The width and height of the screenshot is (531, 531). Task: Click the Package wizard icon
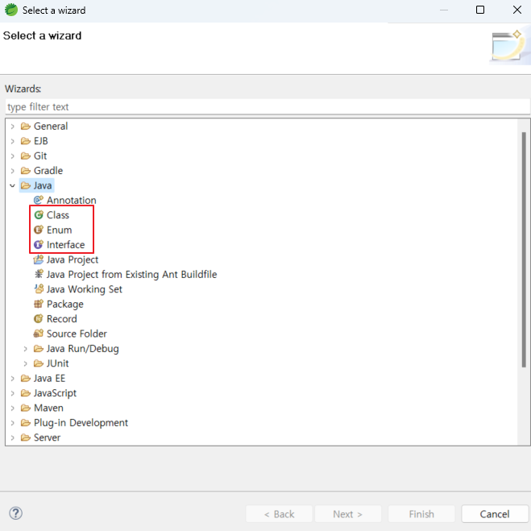point(39,304)
